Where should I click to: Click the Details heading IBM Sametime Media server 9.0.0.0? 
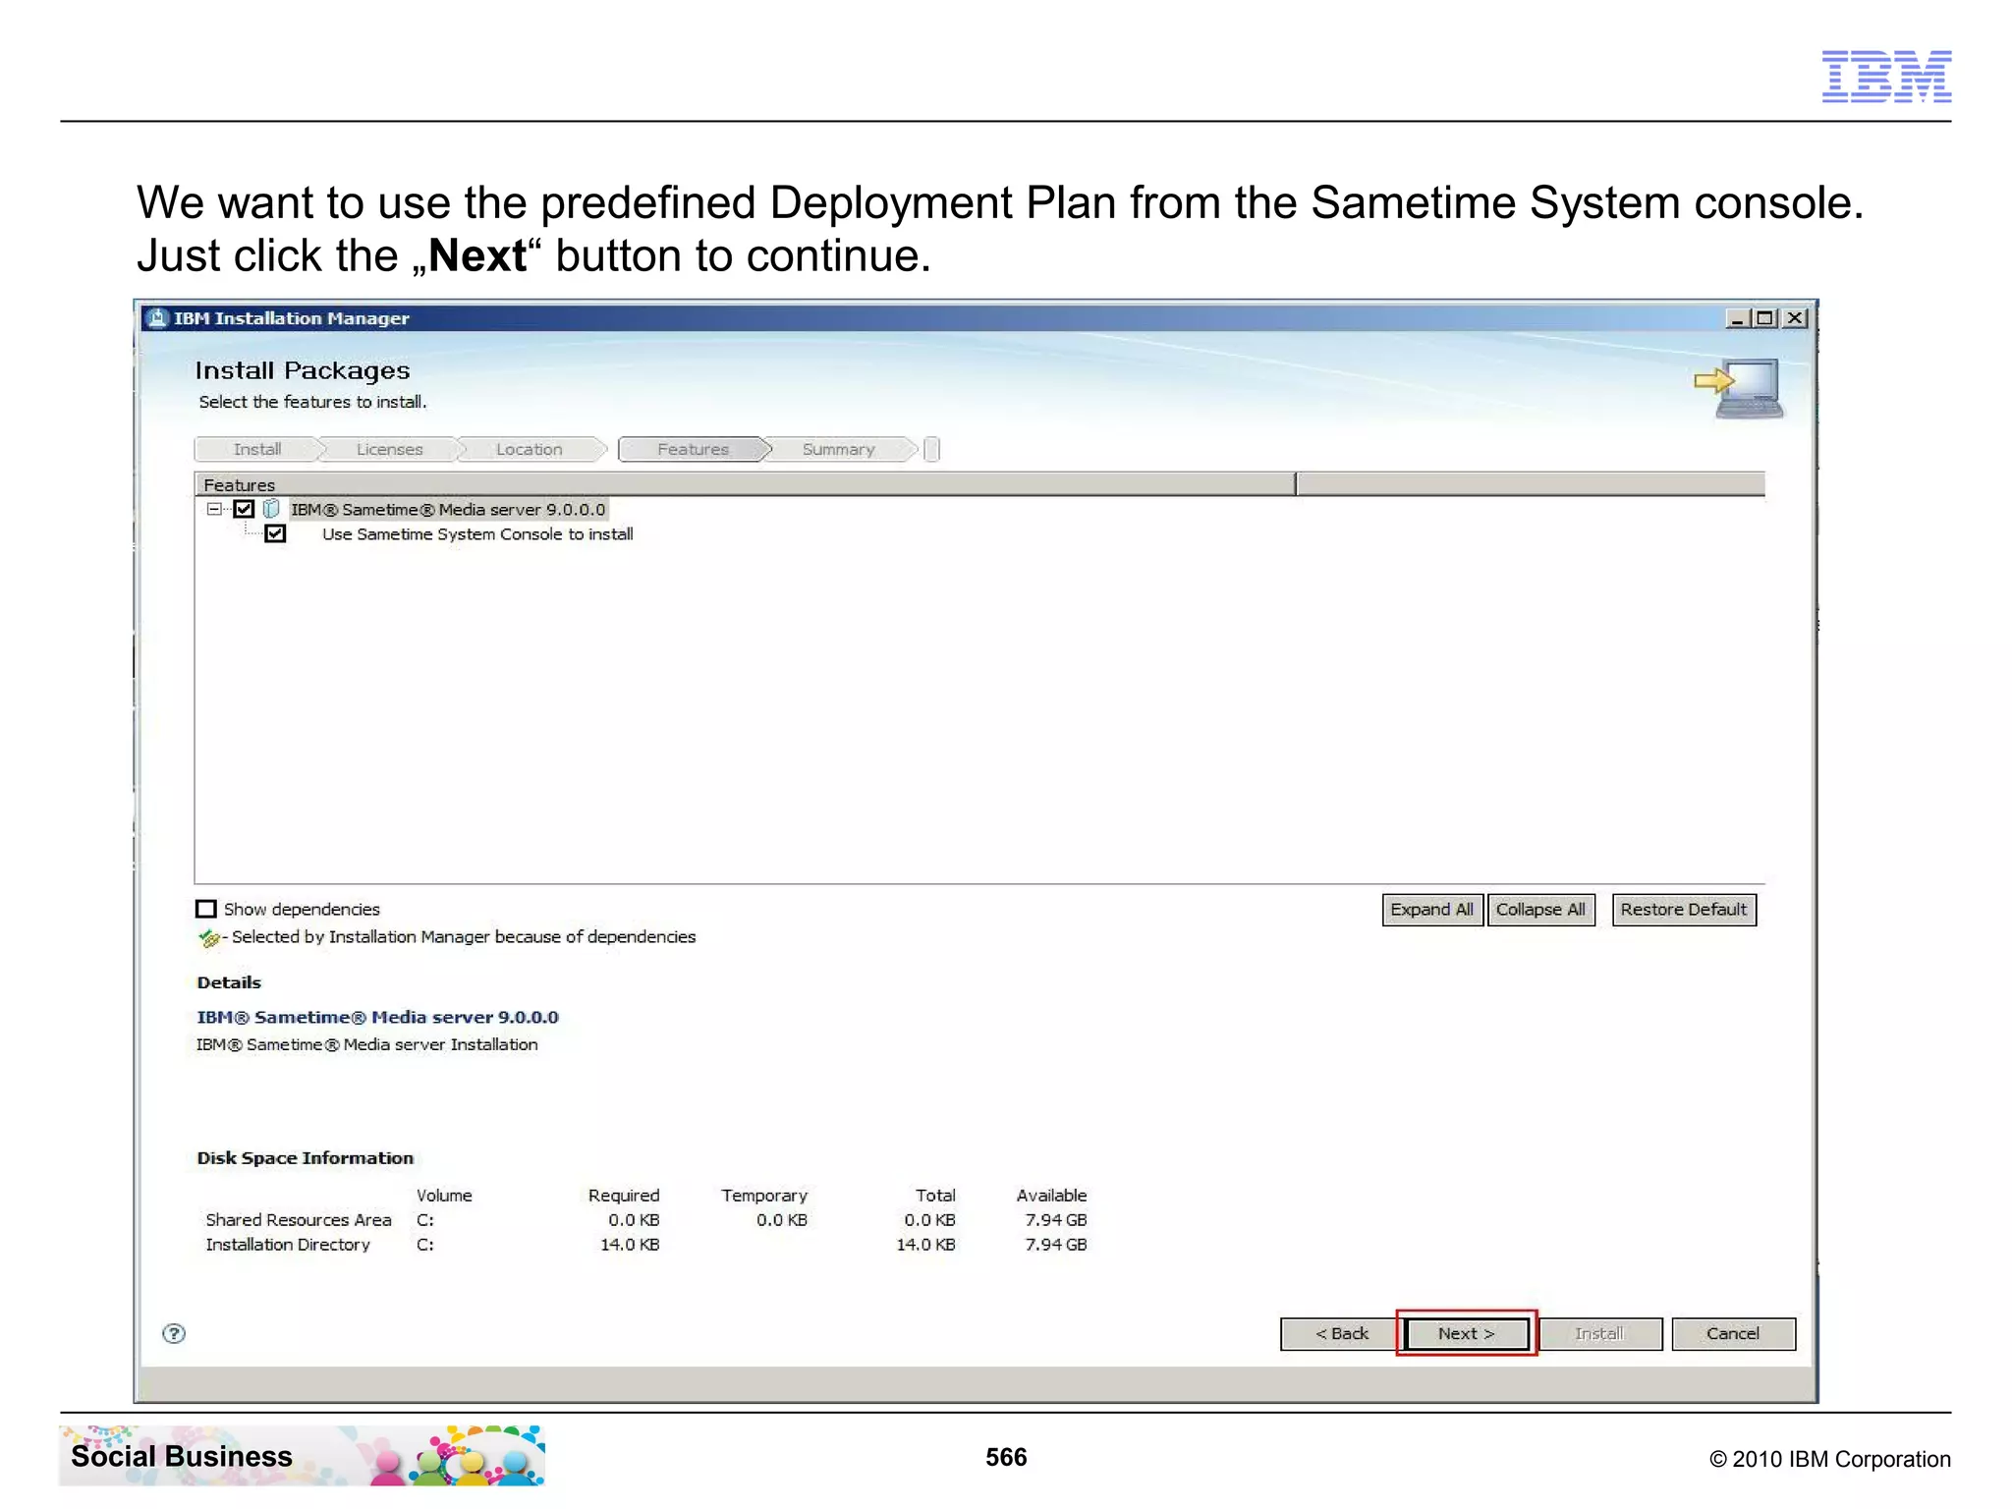(377, 1018)
